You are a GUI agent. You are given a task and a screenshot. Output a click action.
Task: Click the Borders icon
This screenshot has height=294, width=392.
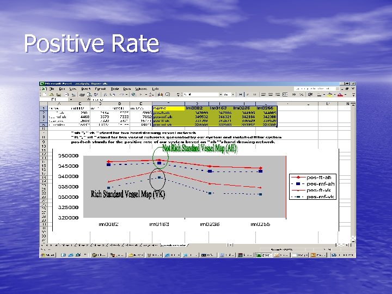pos(319,95)
